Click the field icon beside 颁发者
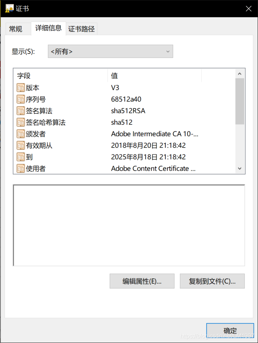The height and width of the screenshot is (343, 258). (x=21, y=134)
